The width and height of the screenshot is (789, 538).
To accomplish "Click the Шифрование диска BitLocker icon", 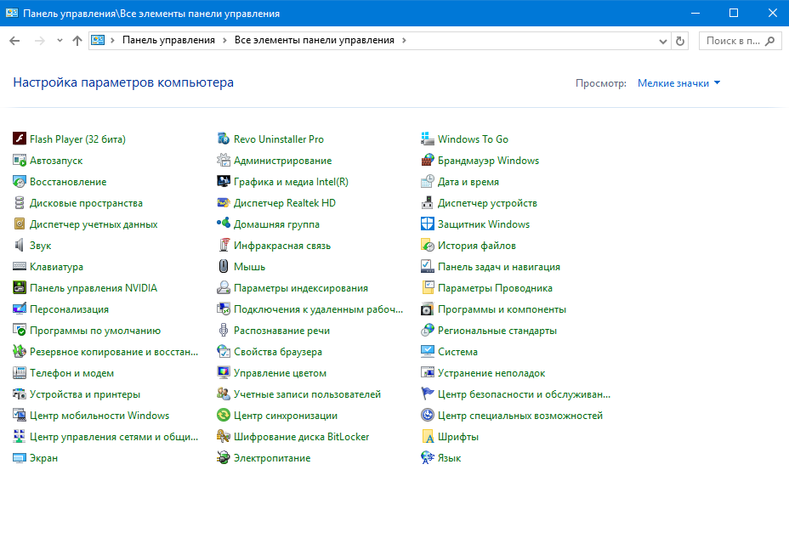I will 224,436.
